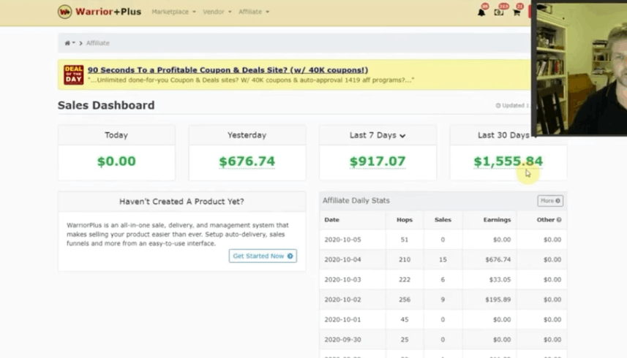Select the 2020-10-05 date row
Viewport: 627px width, 358px height.
[443, 240]
